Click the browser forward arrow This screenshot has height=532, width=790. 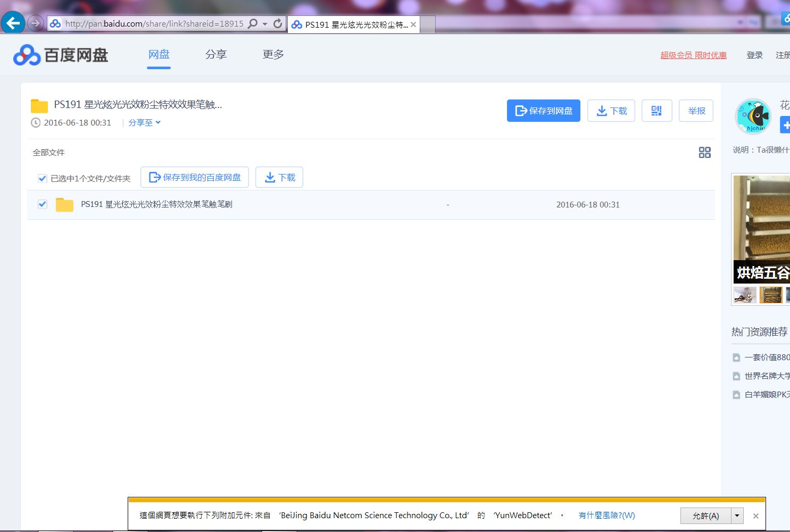coord(36,23)
